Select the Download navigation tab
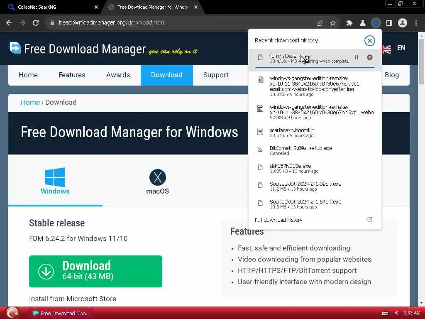Viewport: 425px width, 319px height. 167,75
